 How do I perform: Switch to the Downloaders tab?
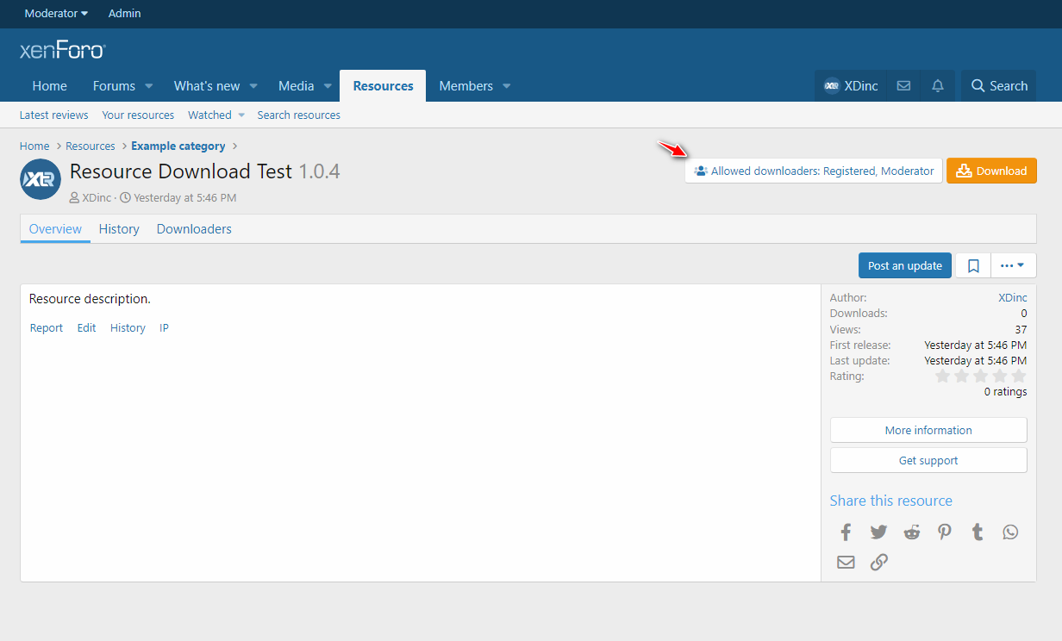pos(194,229)
